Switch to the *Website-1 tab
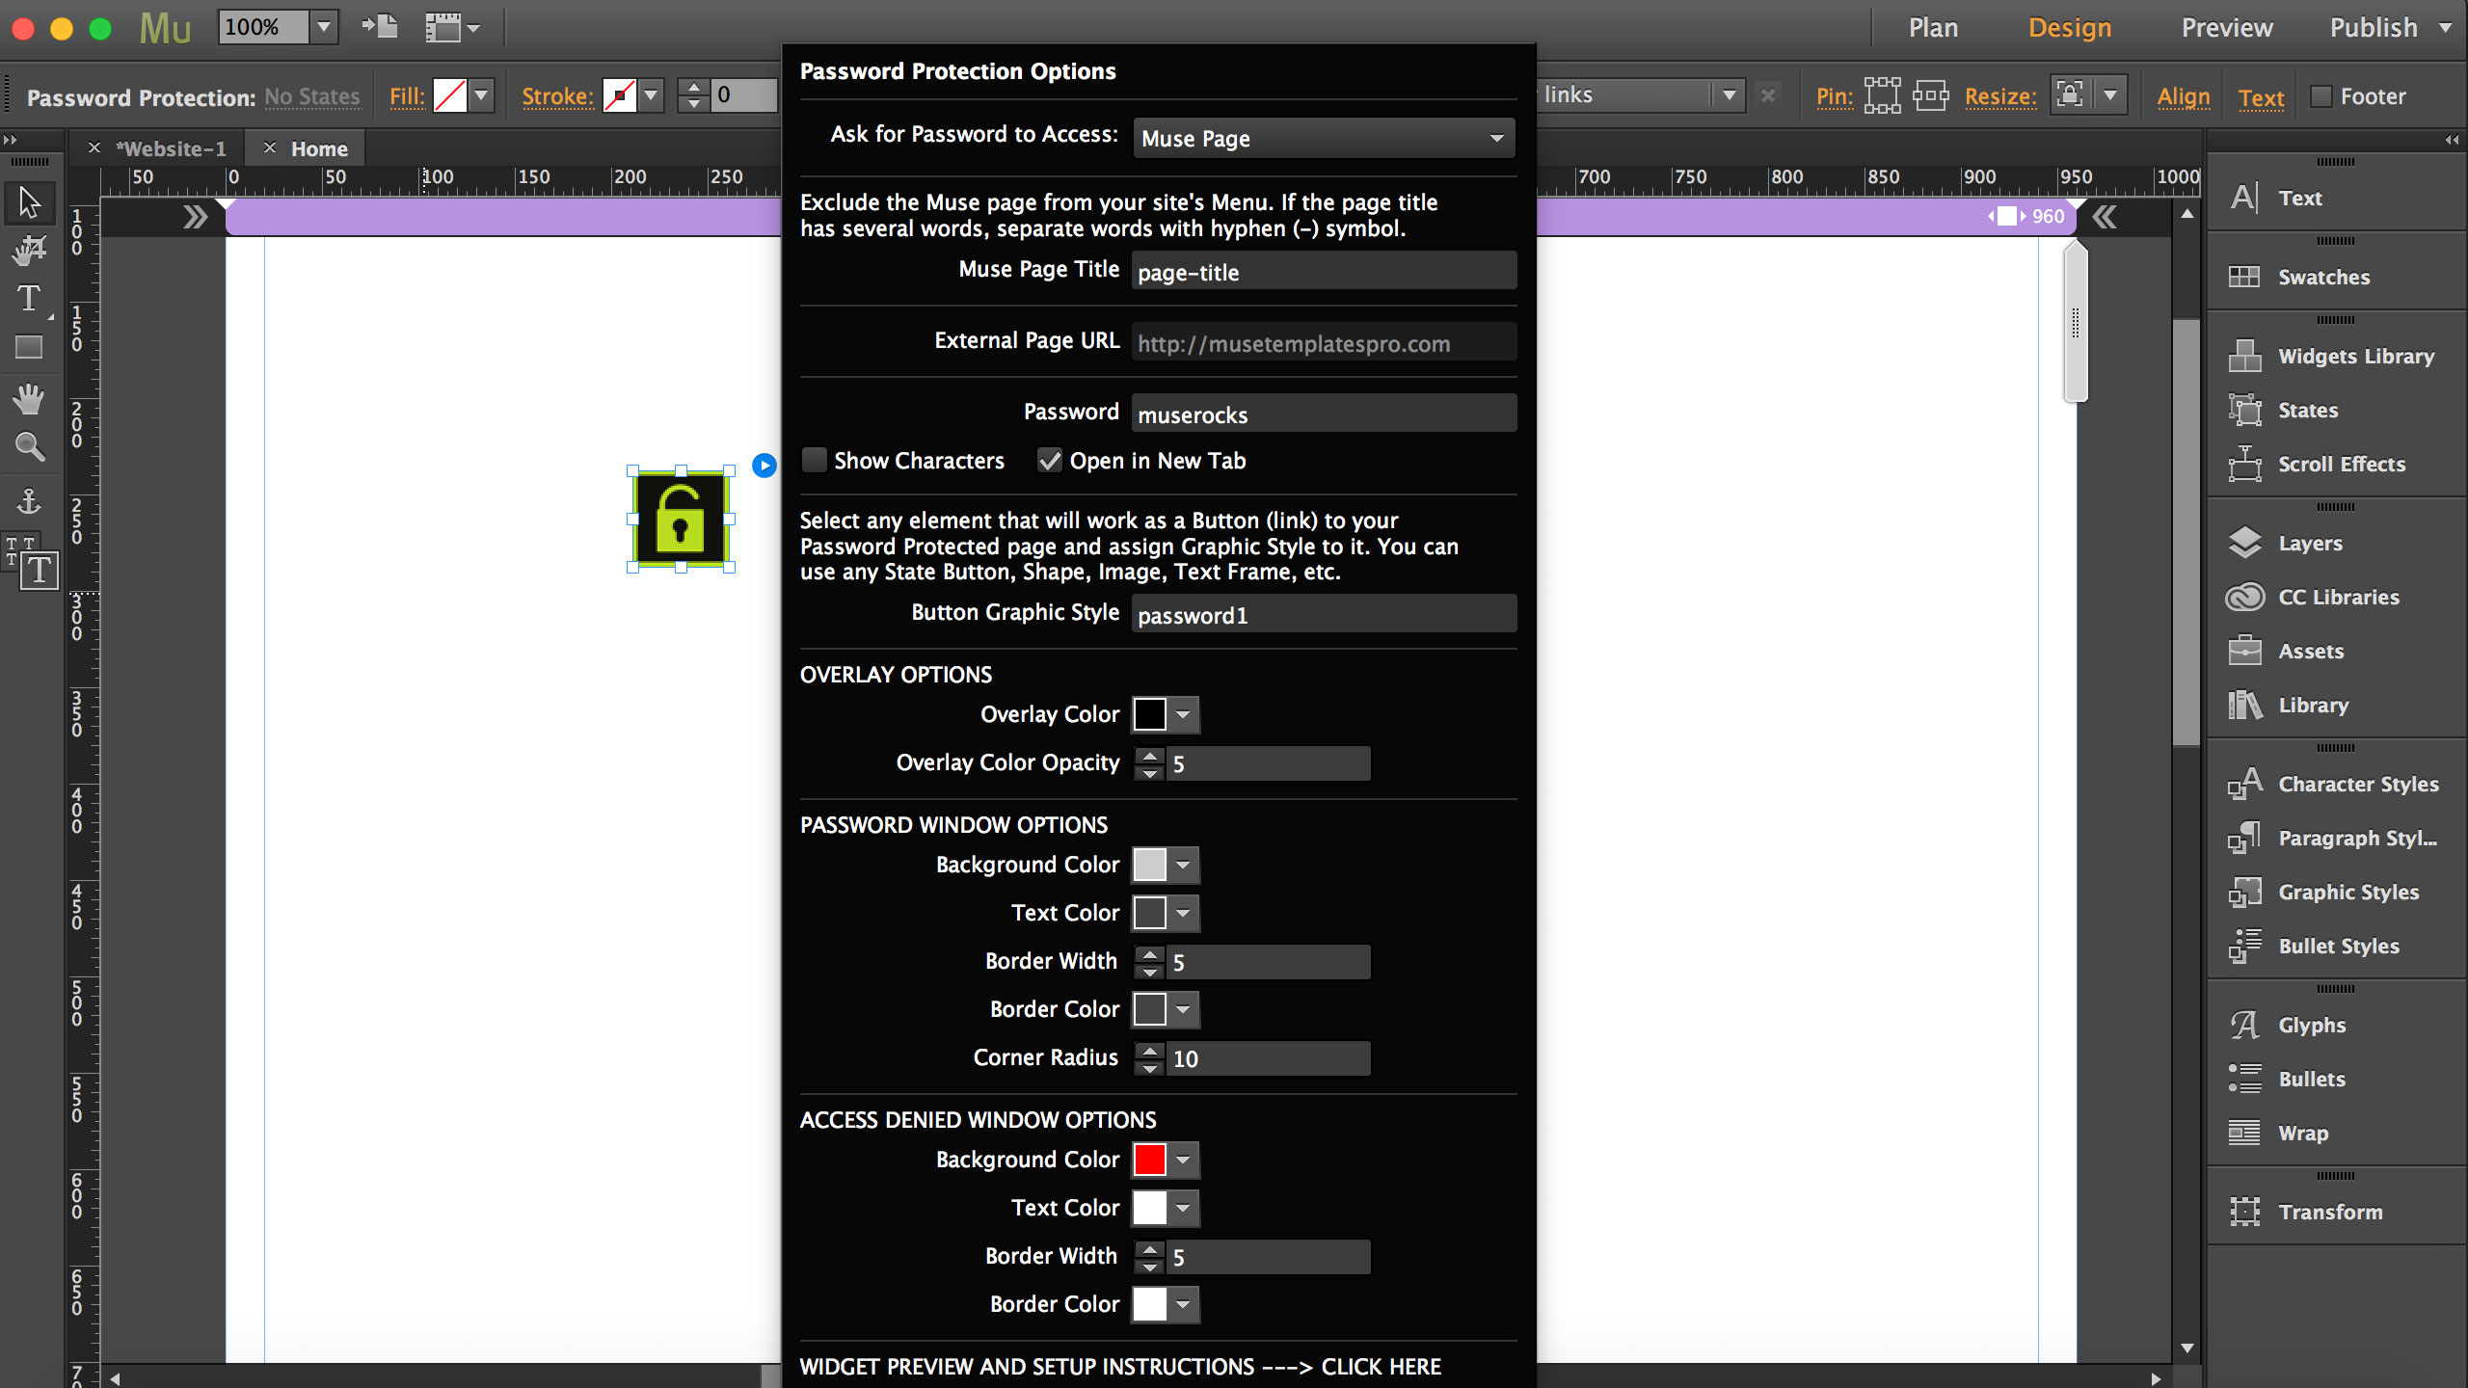 pos(171,148)
